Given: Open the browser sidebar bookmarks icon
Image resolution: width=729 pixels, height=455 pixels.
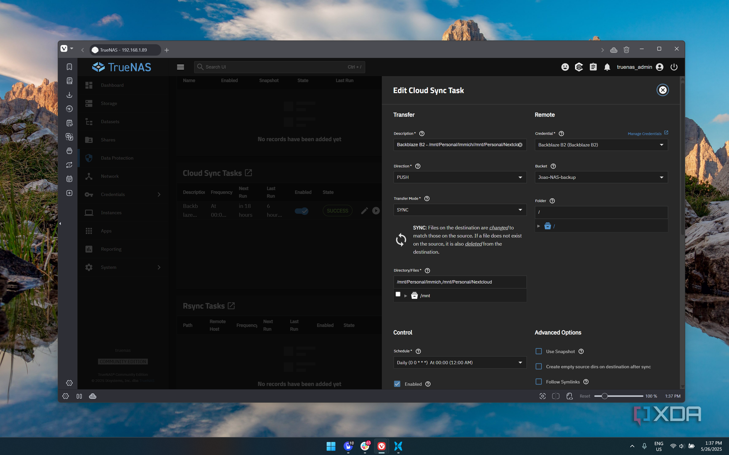Looking at the screenshot, I should [69, 67].
